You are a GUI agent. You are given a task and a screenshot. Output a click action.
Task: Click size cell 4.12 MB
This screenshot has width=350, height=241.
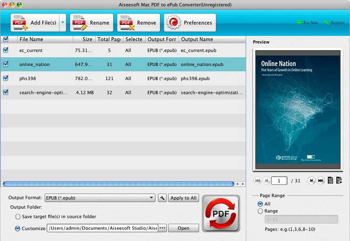click(85, 93)
